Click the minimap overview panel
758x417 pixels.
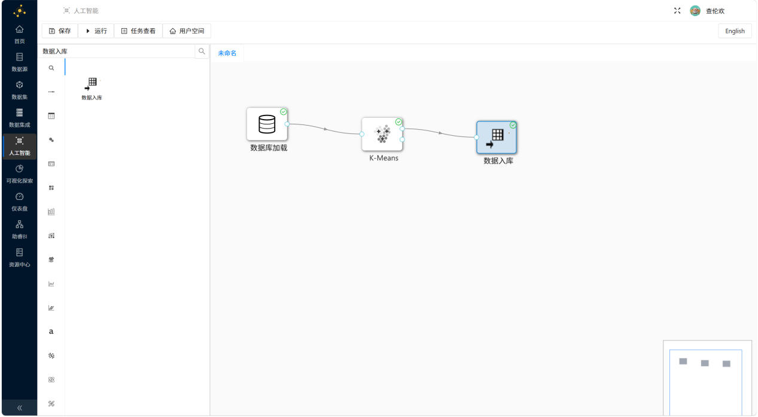point(707,378)
